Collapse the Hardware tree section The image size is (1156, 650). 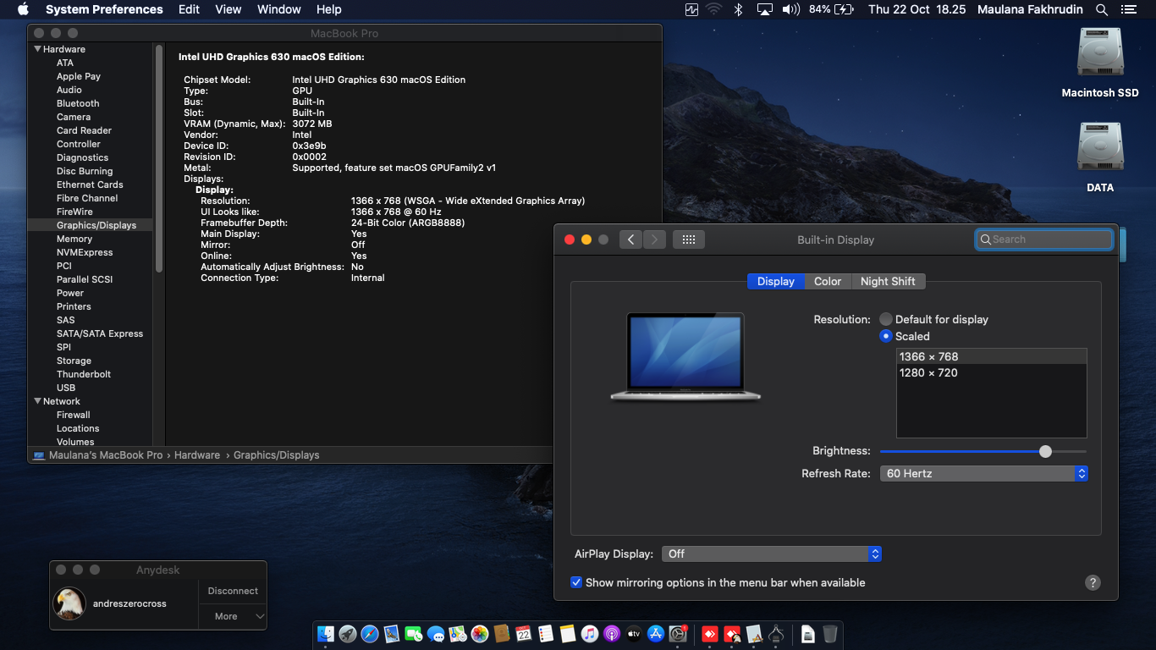tap(38, 49)
